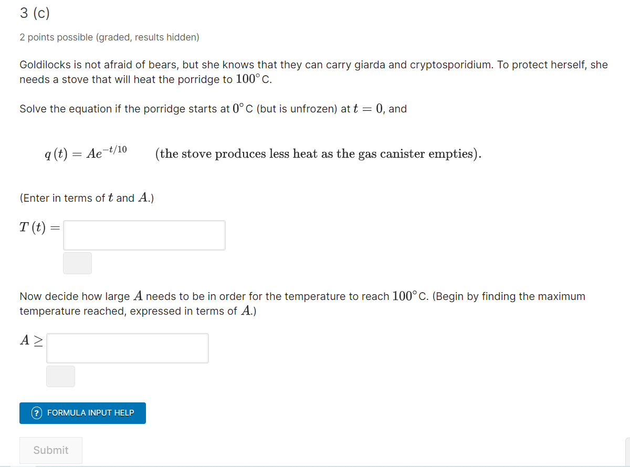Focus the second answer input for A

click(x=127, y=348)
